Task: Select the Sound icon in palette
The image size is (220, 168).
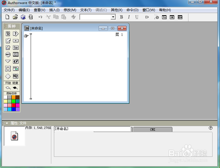Action: [x=15, y=61]
